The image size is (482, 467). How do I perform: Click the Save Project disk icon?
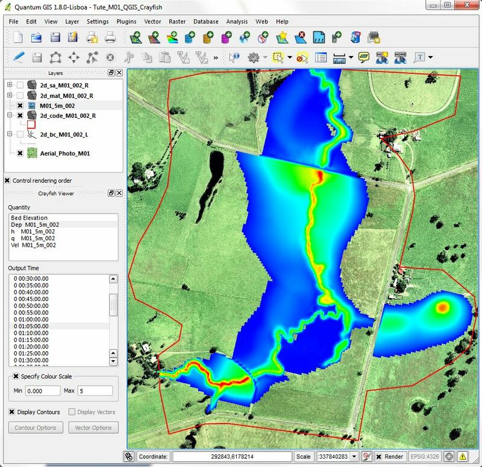point(55,38)
